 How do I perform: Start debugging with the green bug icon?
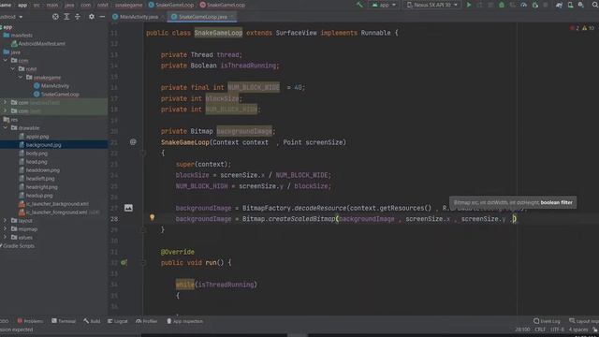pyautogui.click(x=502, y=5)
